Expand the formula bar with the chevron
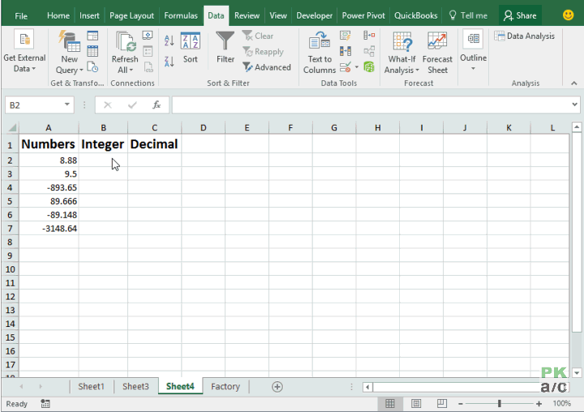 point(575,105)
